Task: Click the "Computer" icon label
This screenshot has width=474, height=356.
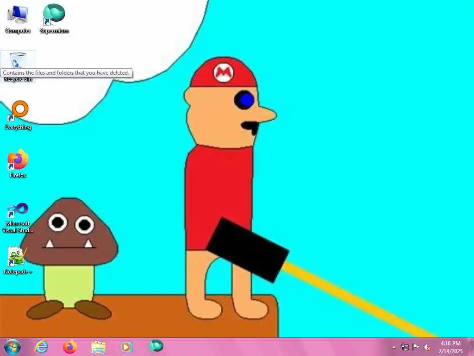Action: pyautogui.click(x=18, y=31)
